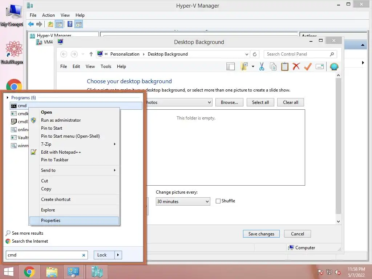Open Chrome from the taskbar
The image size is (372, 279).
coord(29,272)
